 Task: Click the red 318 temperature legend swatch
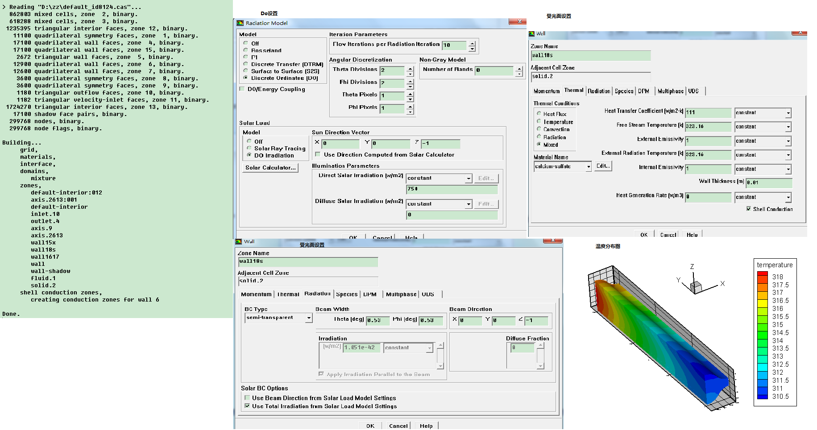point(762,277)
